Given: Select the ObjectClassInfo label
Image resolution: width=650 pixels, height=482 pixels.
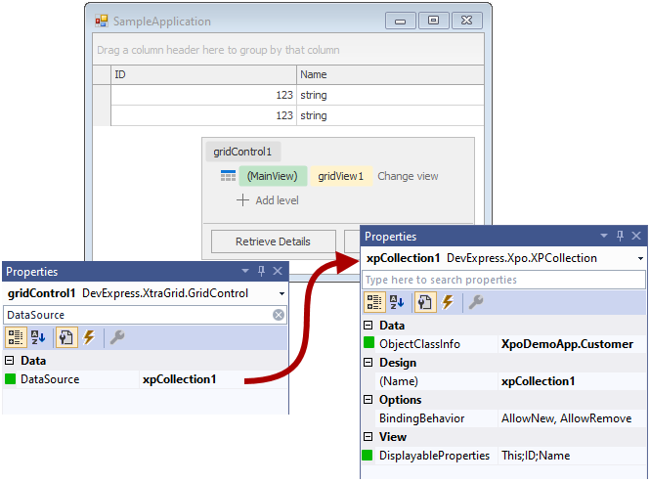Looking at the screenshot, I should click(419, 344).
